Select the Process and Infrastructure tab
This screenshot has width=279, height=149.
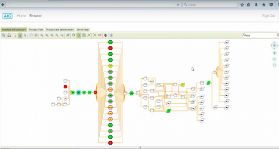pyautogui.click(x=60, y=29)
